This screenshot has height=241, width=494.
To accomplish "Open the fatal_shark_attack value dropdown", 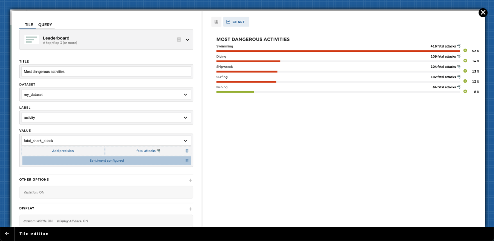I will (x=106, y=141).
